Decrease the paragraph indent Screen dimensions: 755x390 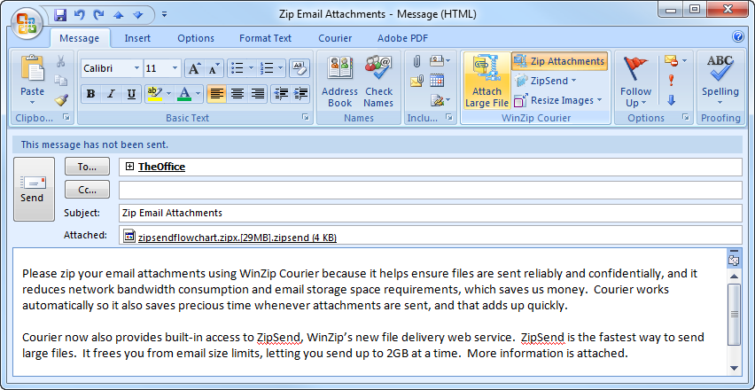[x=280, y=94]
